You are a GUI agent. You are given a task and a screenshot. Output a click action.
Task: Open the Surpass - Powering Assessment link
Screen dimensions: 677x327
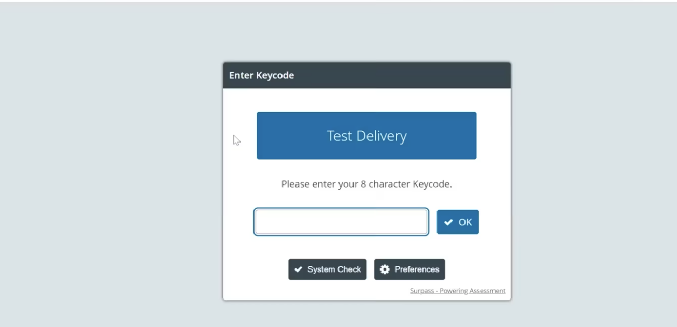(x=458, y=291)
